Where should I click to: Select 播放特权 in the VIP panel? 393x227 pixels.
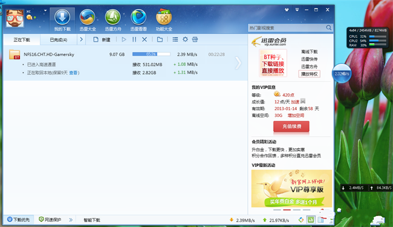pyautogui.click(x=310, y=74)
